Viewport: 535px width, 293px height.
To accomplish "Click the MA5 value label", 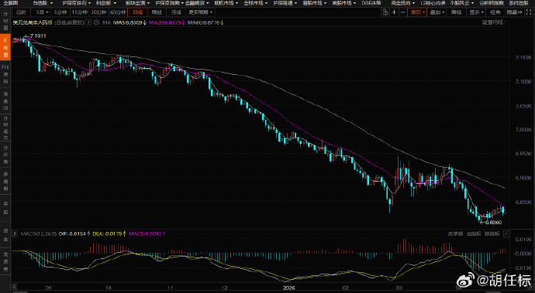I will click(x=130, y=22).
